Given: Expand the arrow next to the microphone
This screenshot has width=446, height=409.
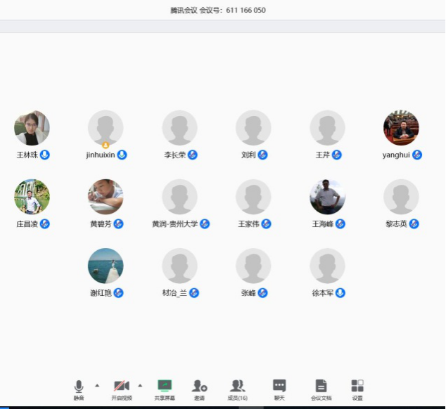Looking at the screenshot, I should click(x=97, y=385).
